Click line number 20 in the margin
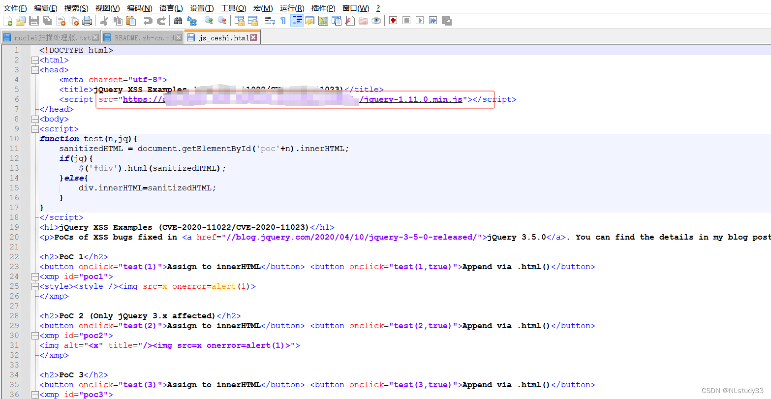 (x=14, y=237)
